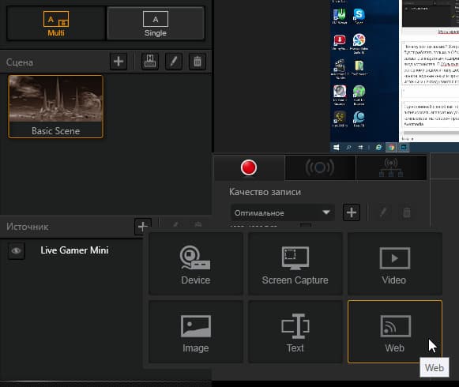Open the Оптимальное quality dropdown
This screenshot has height=387, width=459.
pyautogui.click(x=283, y=212)
